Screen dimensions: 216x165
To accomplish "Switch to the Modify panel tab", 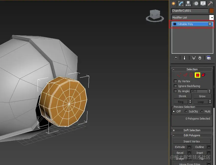I will pos(181,4).
